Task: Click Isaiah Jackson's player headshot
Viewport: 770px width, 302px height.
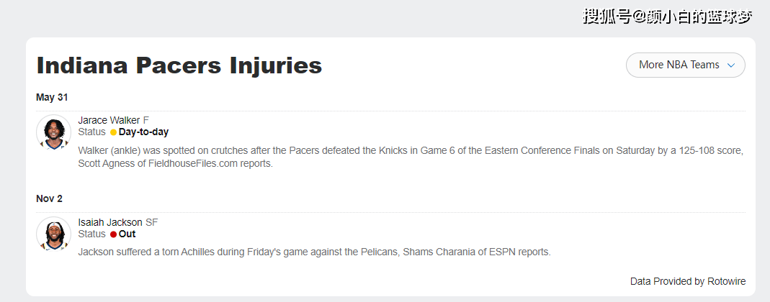Action: [x=53, y=234]
